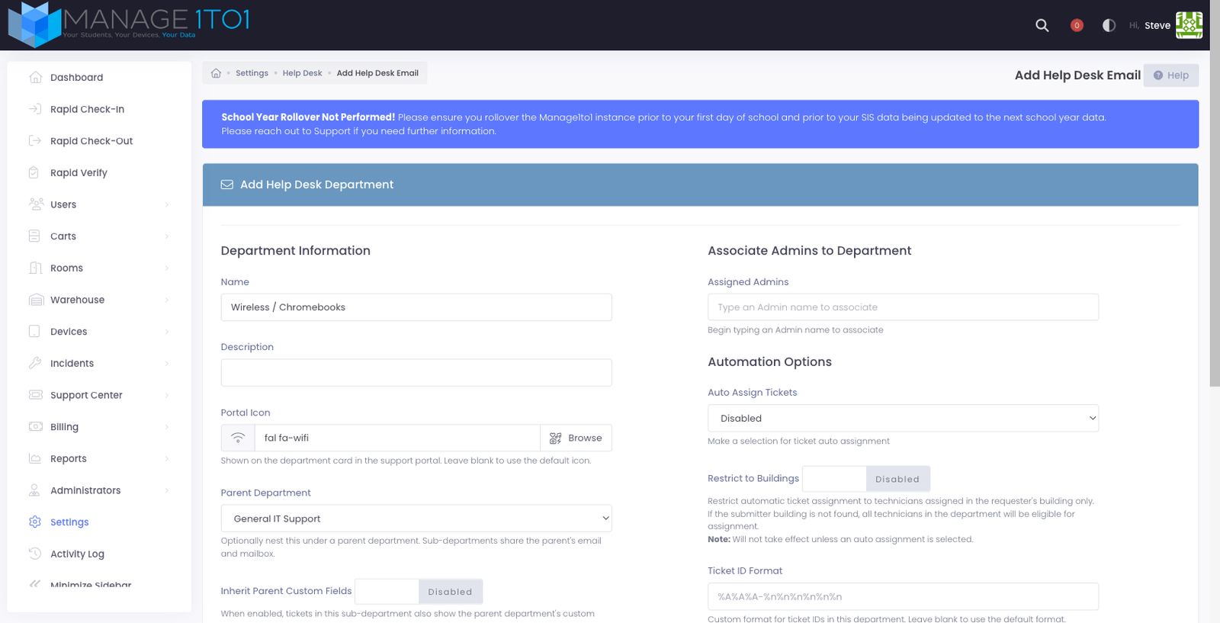Toggle Restrict to Buildings switch
Viewport: 1220px width, 623px height.
866,479
